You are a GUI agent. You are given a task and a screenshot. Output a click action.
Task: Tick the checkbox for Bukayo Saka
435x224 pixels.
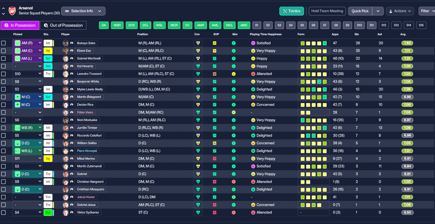[3, 43]
